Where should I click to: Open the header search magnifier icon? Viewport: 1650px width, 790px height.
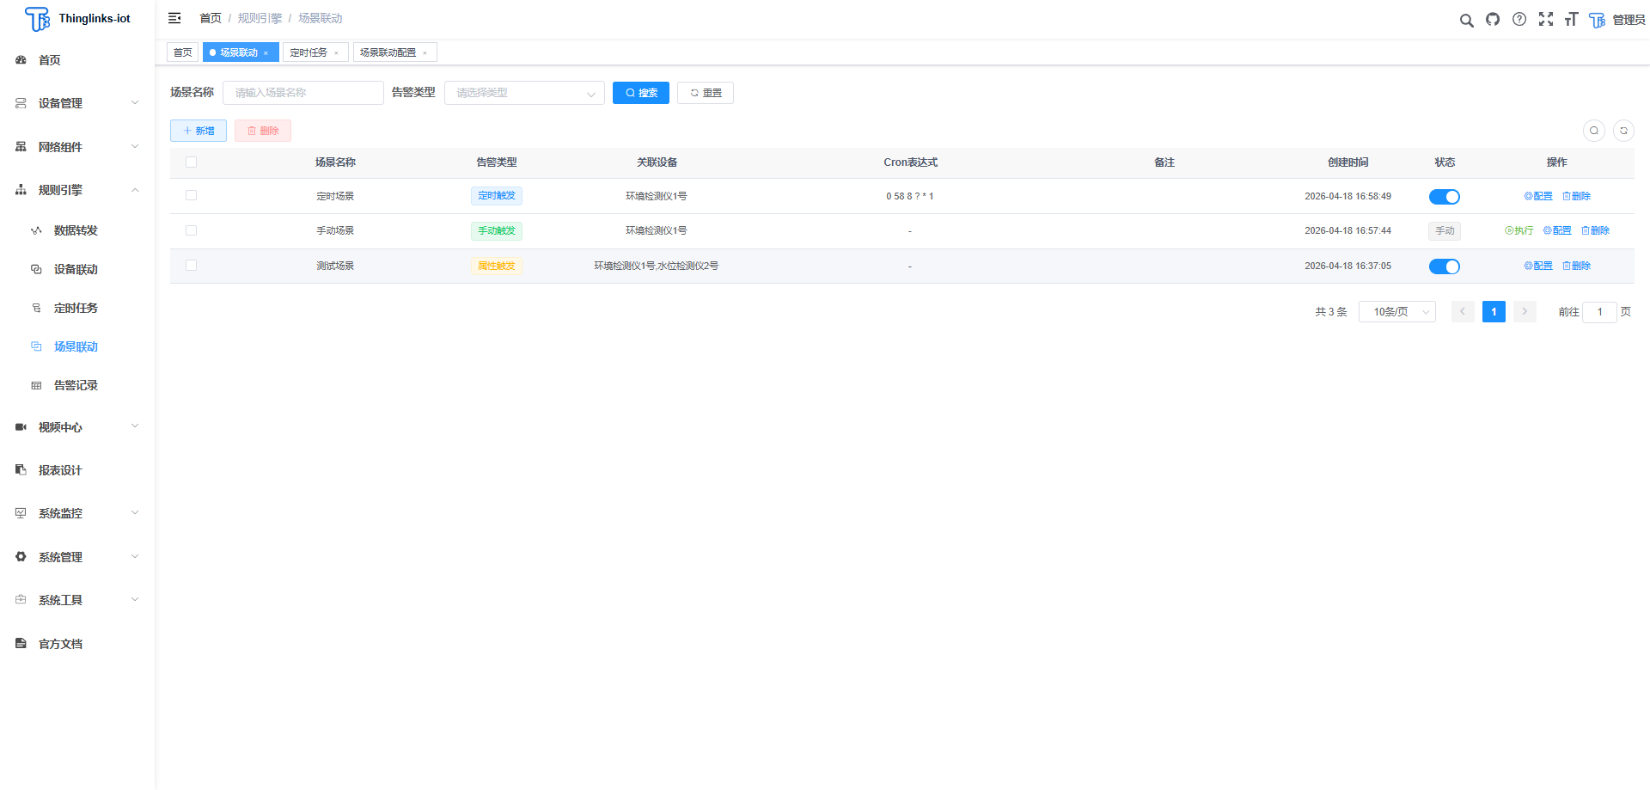point(1466,20)
